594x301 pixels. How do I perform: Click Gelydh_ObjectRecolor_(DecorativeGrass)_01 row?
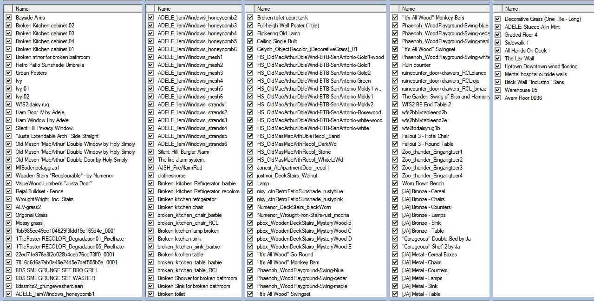pos(307,49)
